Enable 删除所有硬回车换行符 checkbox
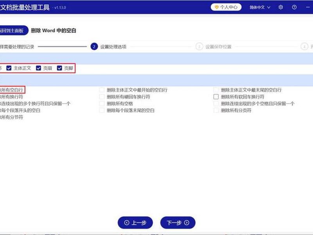 click(102, 97)
